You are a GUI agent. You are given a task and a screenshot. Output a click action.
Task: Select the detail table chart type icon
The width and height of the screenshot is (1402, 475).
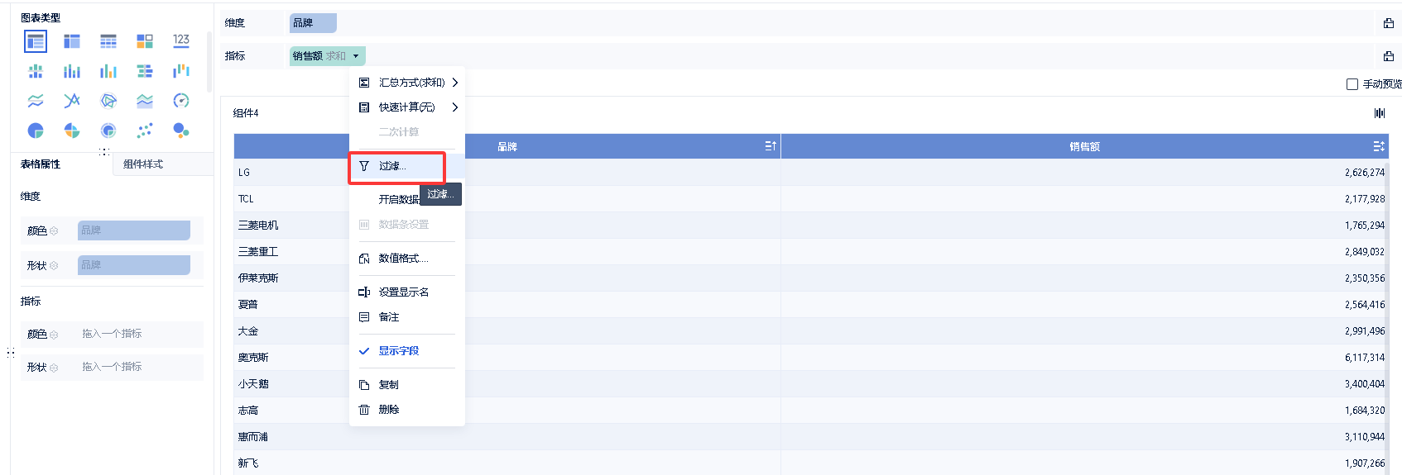click(108, 41)
